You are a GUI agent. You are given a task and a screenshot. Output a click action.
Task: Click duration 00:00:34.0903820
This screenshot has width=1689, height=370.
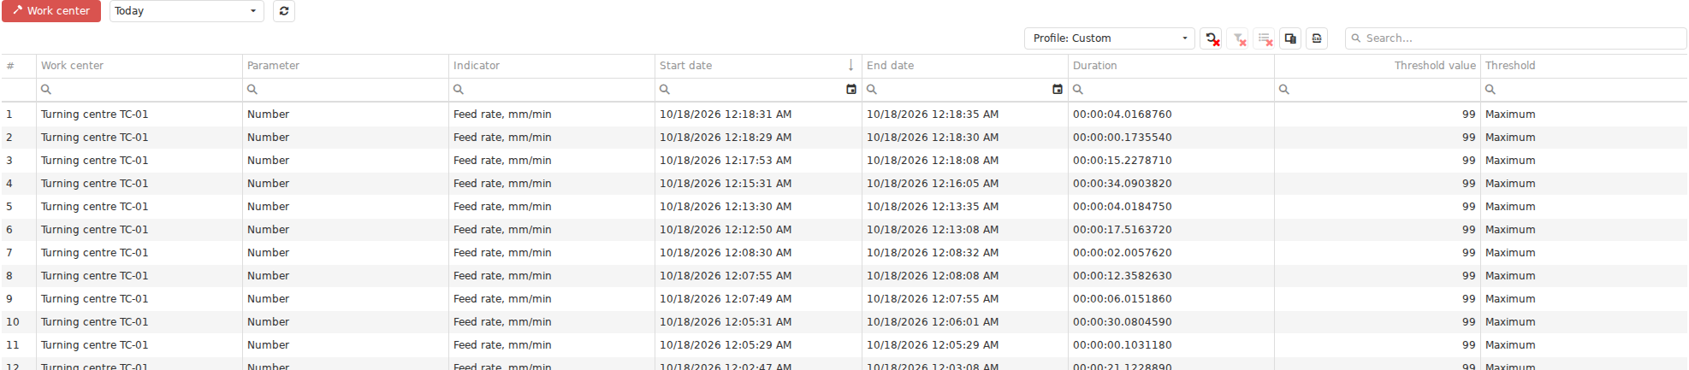point(1123,184)
